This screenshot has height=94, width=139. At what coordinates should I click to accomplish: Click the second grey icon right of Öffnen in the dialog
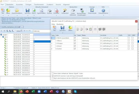[x=82, y=29]
